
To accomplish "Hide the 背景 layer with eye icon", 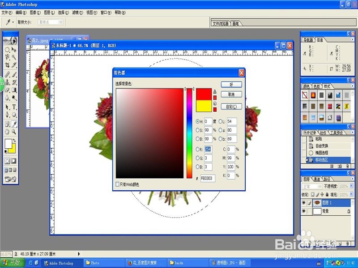I will click(304, 211).
